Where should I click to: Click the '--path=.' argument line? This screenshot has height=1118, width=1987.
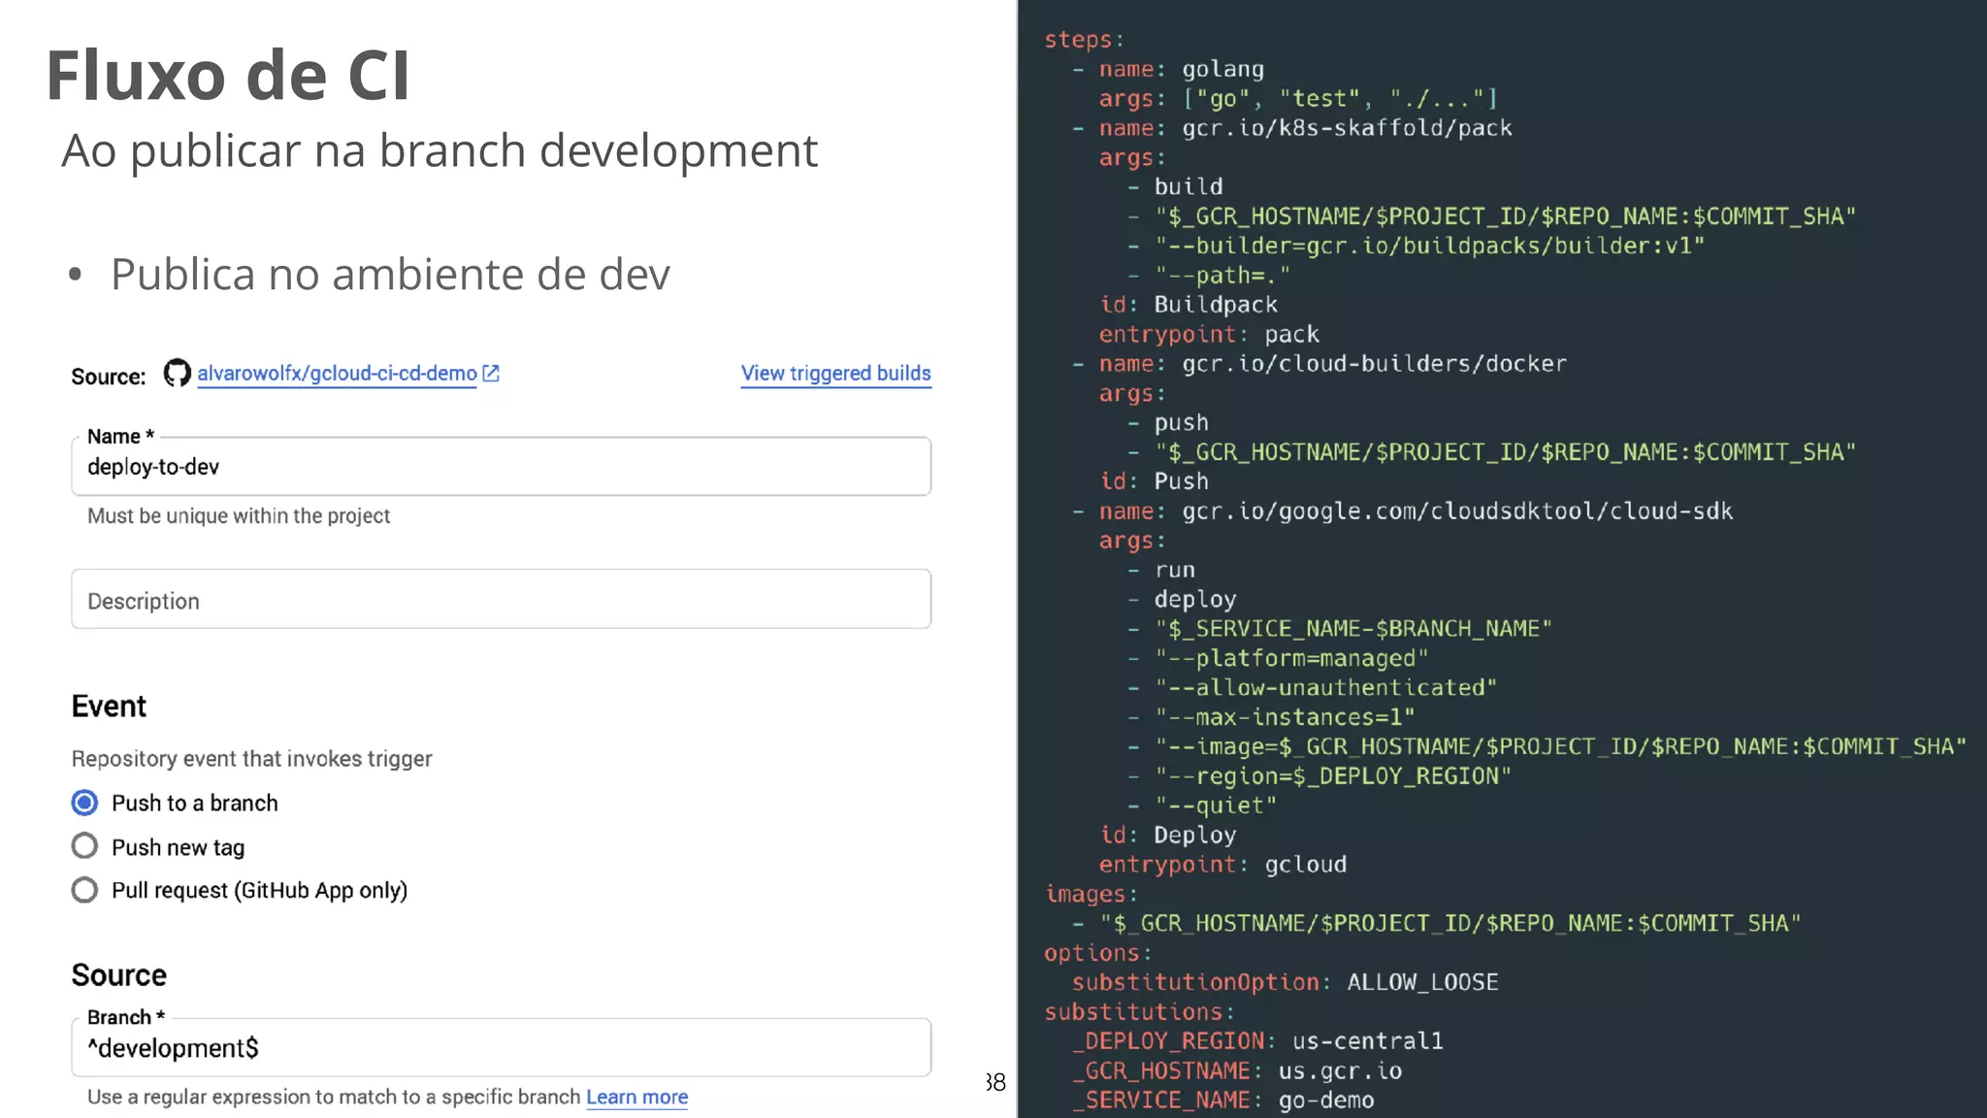click(x=1222, y=276)
